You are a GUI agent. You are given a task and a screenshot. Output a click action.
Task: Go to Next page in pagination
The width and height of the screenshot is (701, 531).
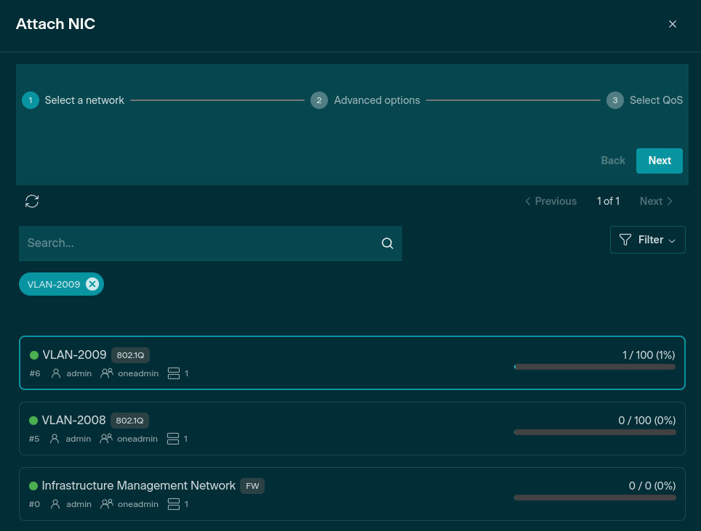tap(656, 201)
